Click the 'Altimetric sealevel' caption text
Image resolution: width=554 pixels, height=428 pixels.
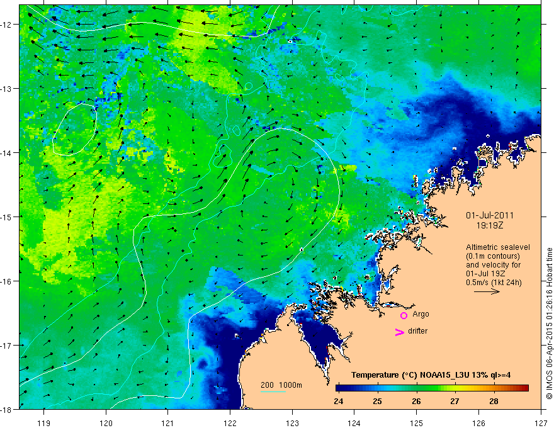tap(498, 247)
